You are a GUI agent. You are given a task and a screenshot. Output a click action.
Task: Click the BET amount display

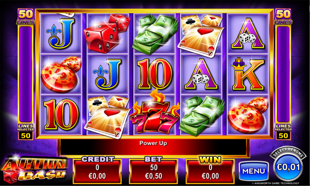click(x=154, y=171)
